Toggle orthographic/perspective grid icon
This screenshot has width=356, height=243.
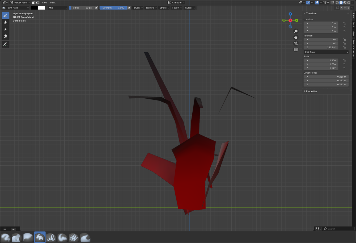pos(296,49)
